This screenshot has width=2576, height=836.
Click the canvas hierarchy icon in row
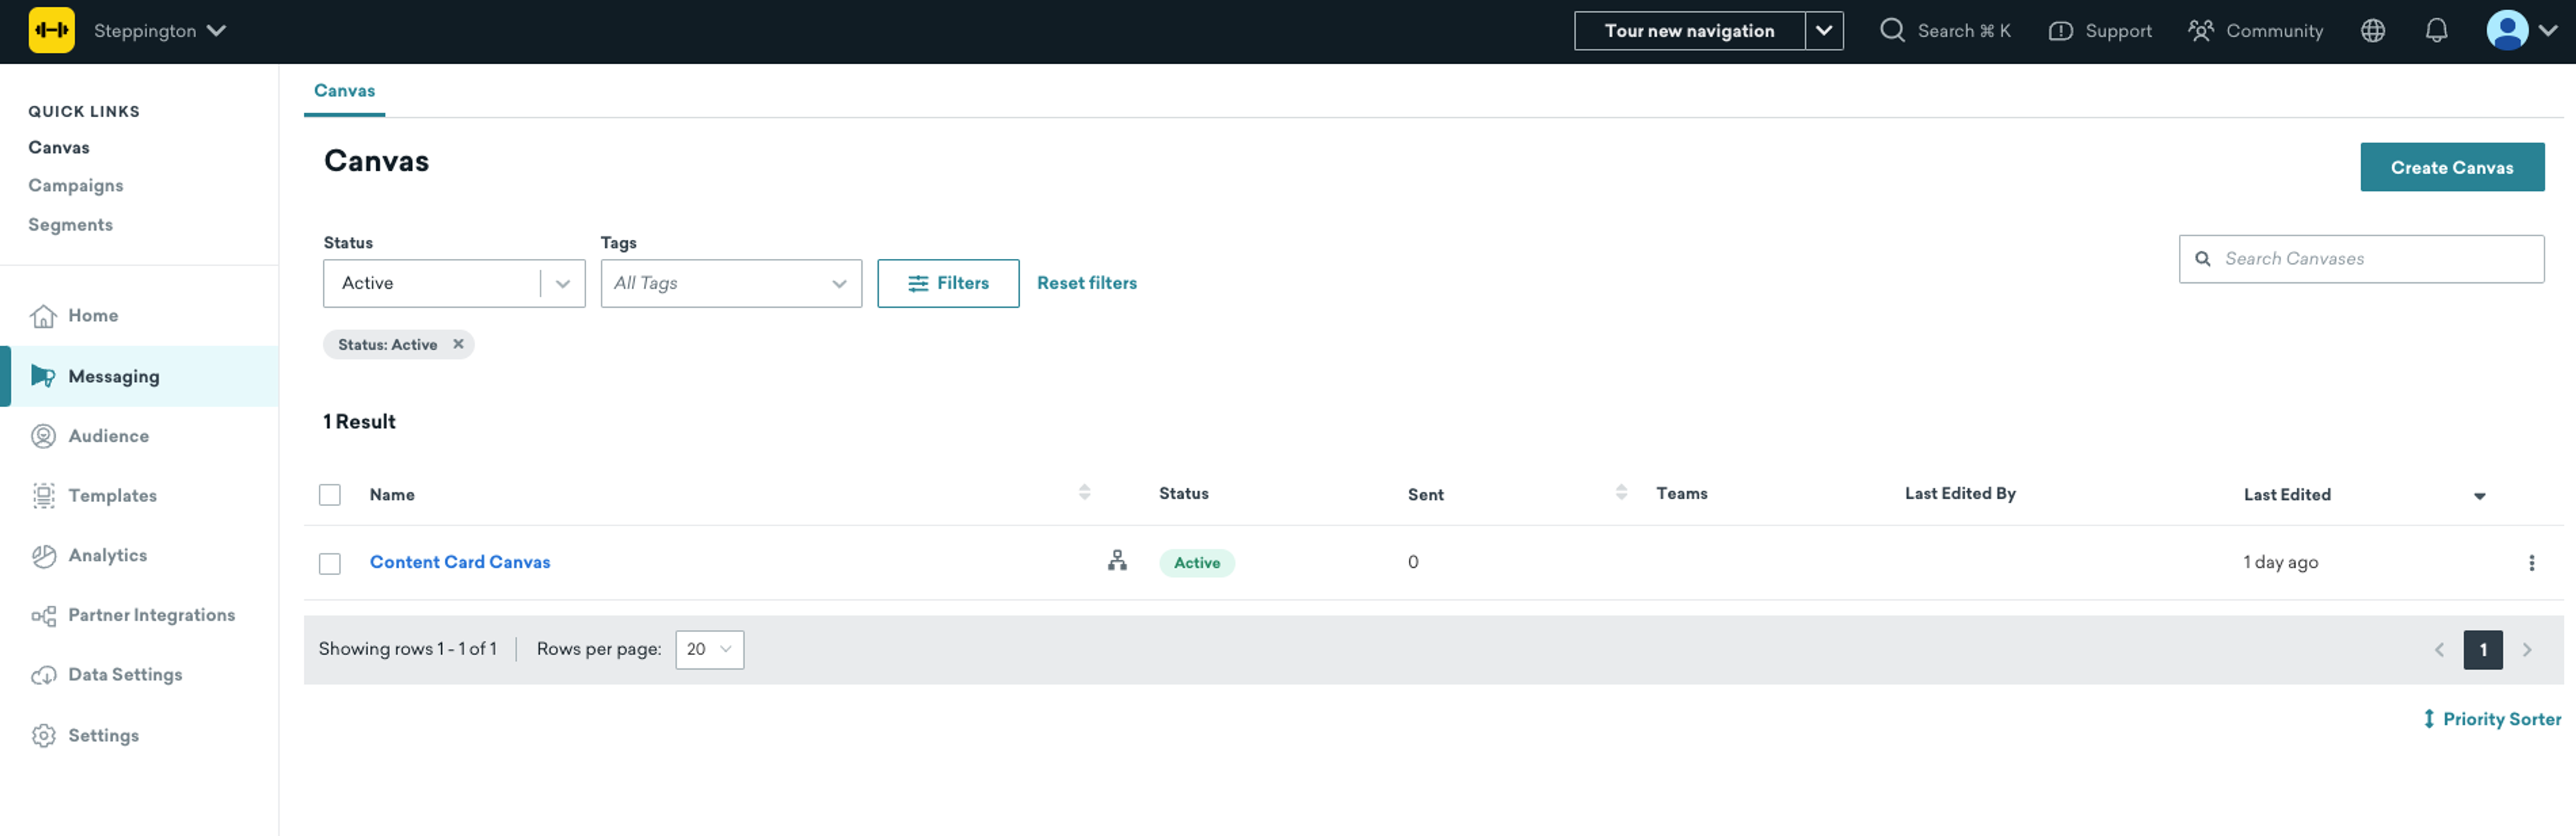pyautogui.click(x=1117, y=561)
